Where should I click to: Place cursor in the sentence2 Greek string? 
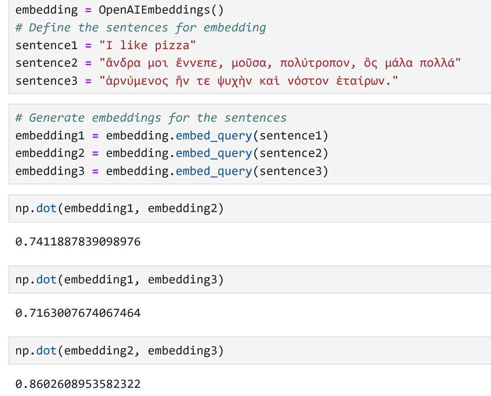[x=280, y=63]
